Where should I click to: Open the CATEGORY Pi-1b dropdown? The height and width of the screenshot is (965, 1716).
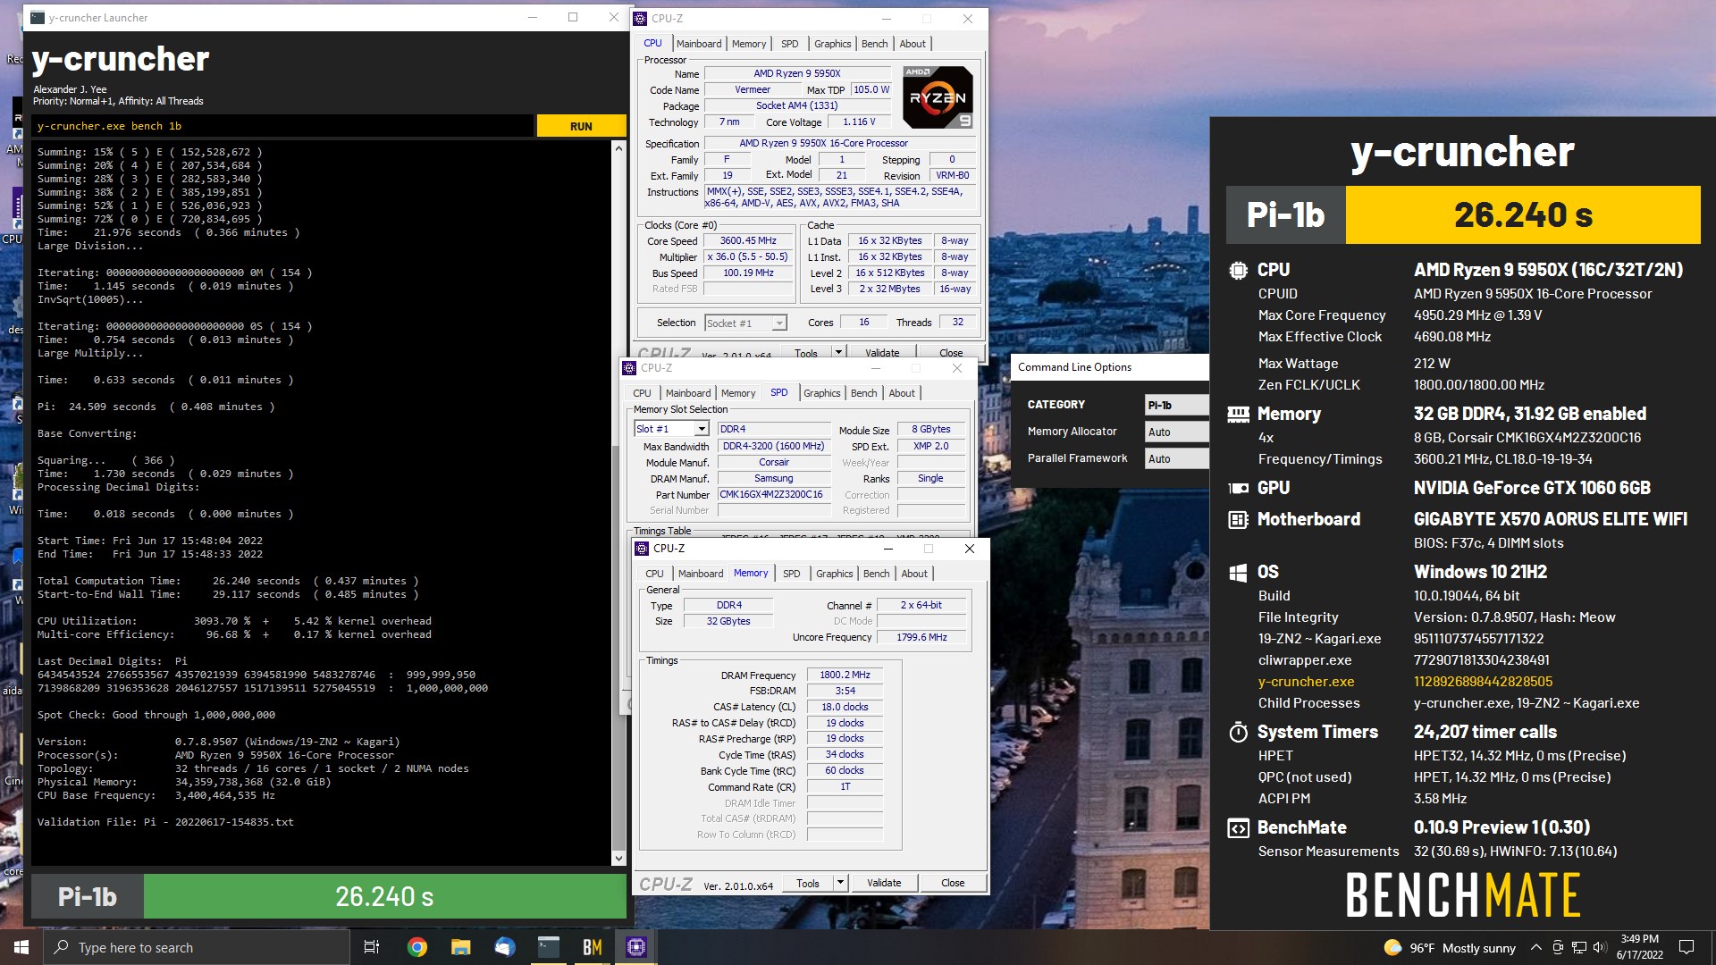[x=1176, y=406]
